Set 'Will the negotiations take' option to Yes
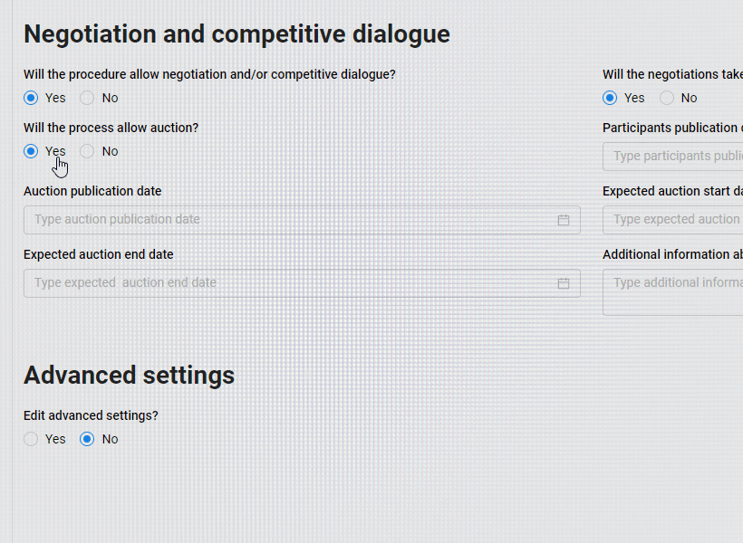This screenshot has width=743, height=543. pos(611,98)
